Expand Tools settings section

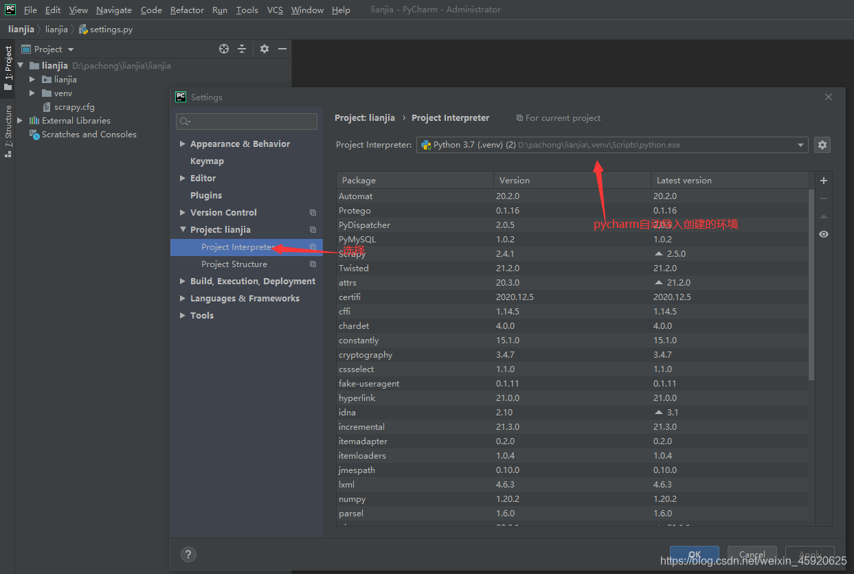tap(182, 316)
